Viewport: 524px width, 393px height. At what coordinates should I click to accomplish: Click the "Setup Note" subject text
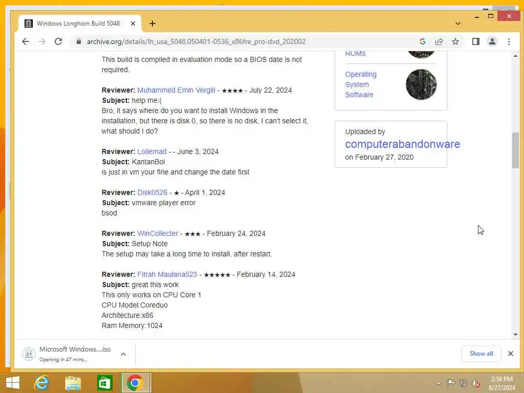click(x=150, y=244)
